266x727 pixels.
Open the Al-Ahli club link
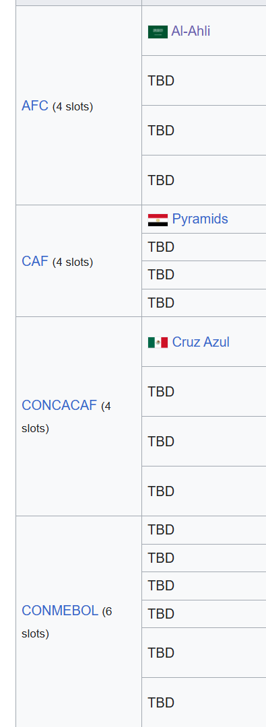coord(191,31)
